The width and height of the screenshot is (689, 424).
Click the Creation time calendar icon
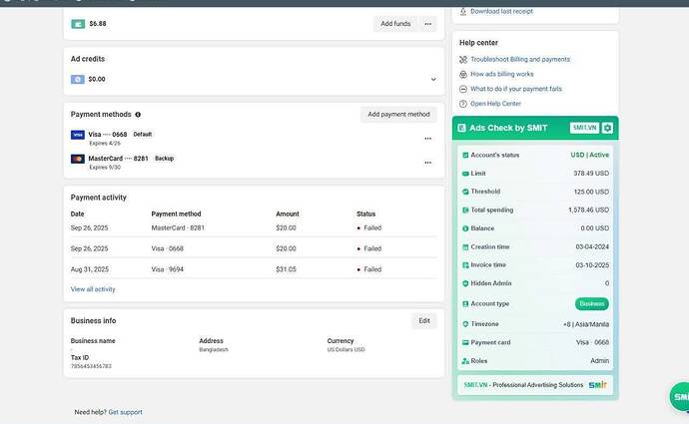click(x=465, y=247)
